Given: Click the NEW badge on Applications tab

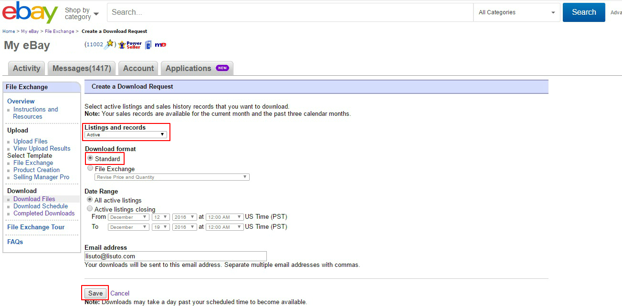Looking at the screenshot, I should [x=222, y=68].
